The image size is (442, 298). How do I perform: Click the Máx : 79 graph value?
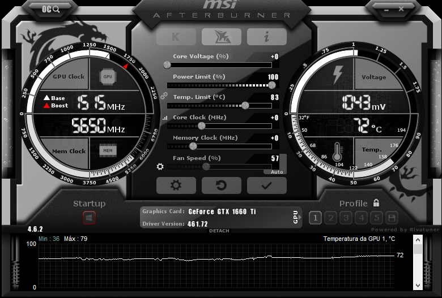(x=75, y=239)
